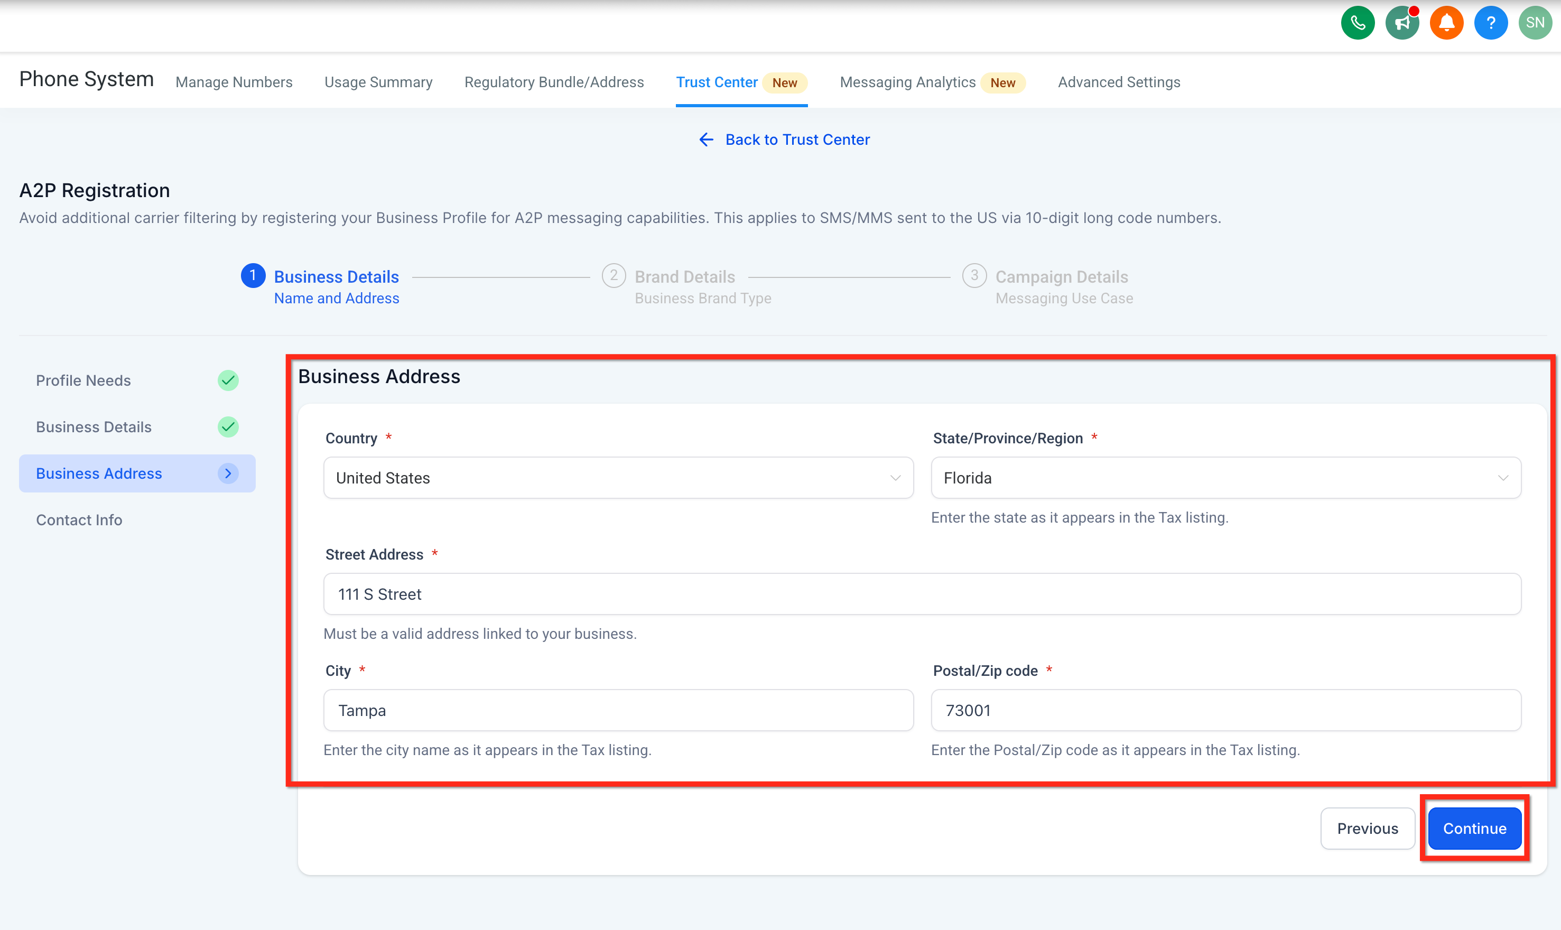This screenshot has height=930, width=1561.
Task: Open the Country dropdown
Action: coord(618,478)
